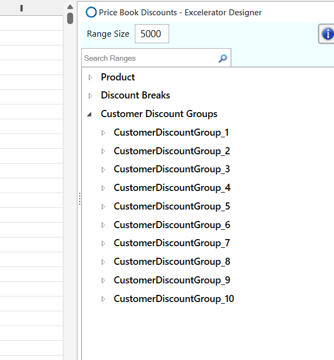Select the CustomerDiscountGroup_9 item
The image size is (334, 360).
coord(172,281)
